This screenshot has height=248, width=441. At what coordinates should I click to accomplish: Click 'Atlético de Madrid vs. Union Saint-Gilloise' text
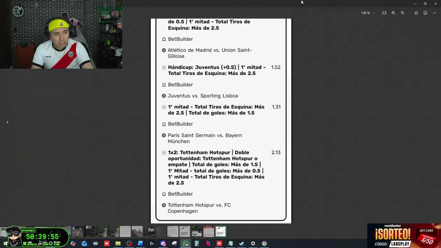point(210,53)
